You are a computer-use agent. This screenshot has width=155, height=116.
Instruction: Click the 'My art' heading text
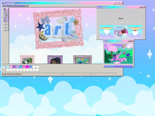click(x=121, y=18)
